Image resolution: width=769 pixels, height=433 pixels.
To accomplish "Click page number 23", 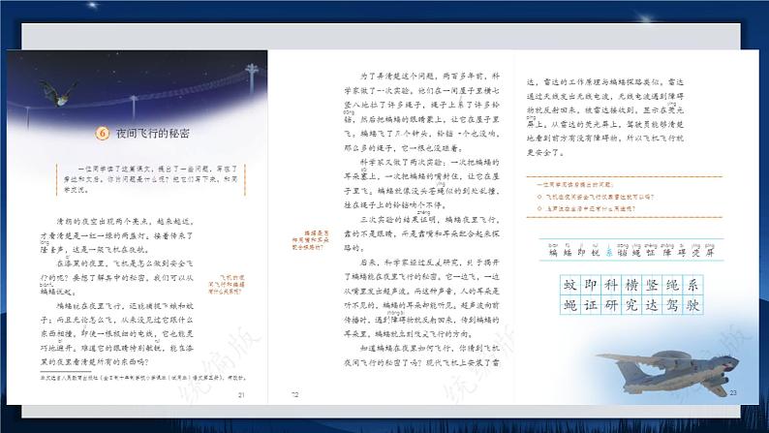I will (x=733, y=392).
